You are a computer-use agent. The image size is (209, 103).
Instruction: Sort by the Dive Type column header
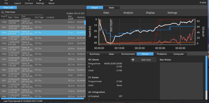[39, 17]
